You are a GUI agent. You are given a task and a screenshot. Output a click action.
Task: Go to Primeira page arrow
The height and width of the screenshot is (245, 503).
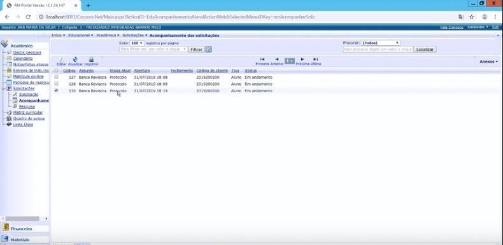[x=262, y=59]
